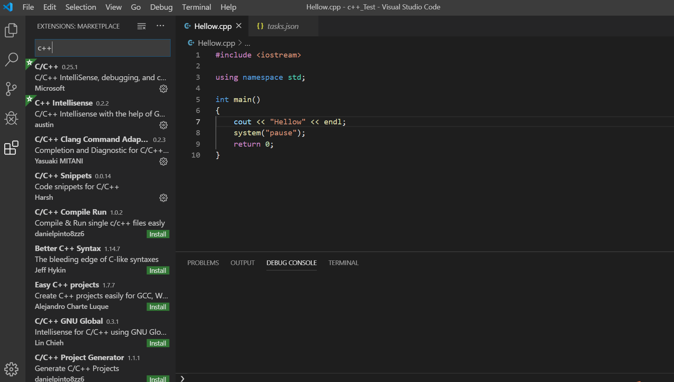The image size is (674, 382).
Task: Clear extensions search results icon
Action: coord(142,26)
